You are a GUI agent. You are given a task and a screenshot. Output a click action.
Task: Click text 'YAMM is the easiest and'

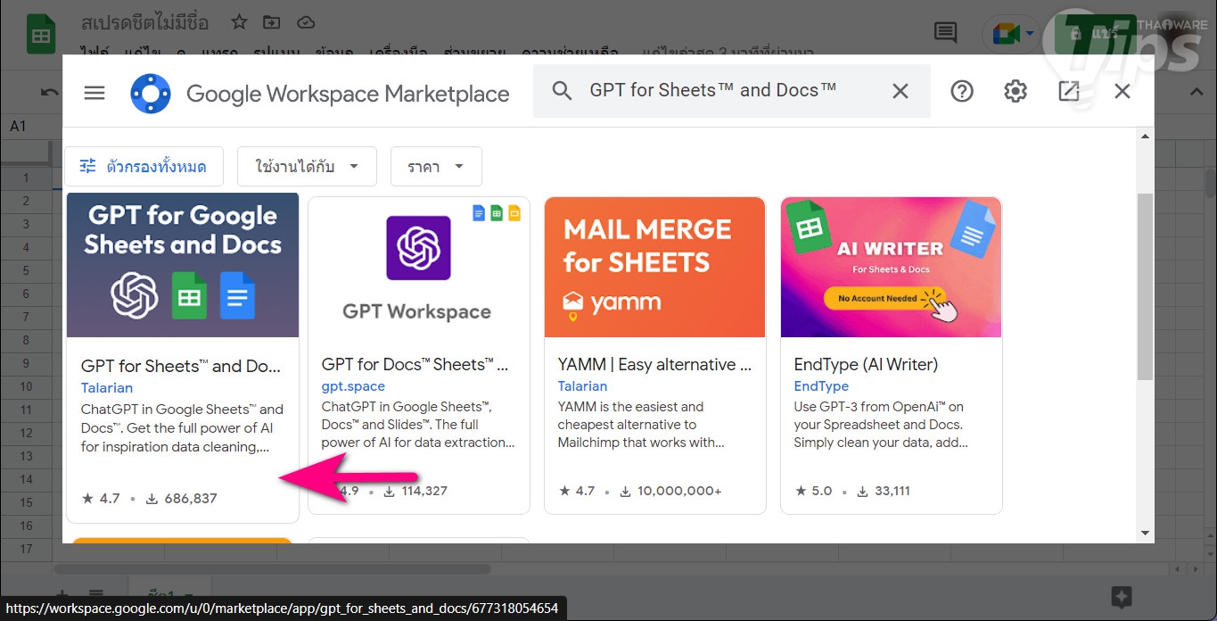pos(630,406)
